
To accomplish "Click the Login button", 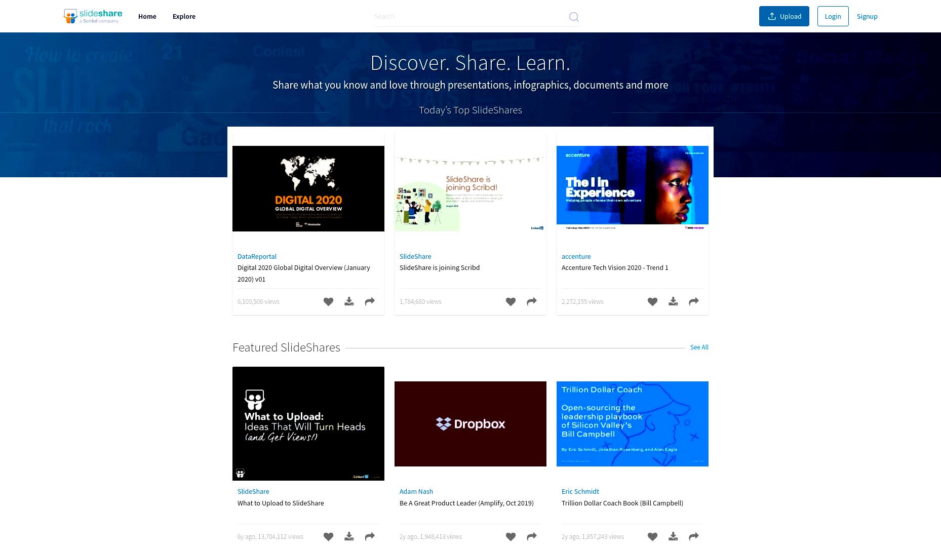I will [833, 16].
